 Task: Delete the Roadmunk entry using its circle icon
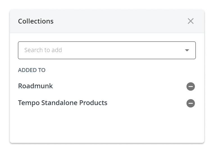pos(191,87)
